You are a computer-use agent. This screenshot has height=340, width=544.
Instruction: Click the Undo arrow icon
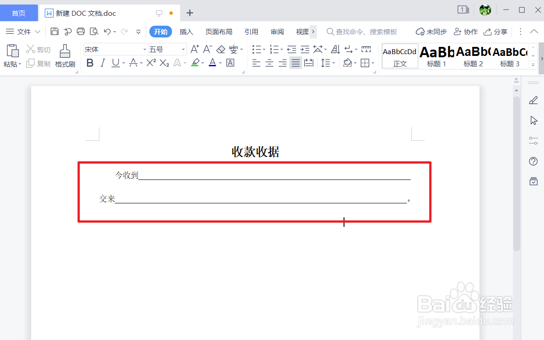point(107,32)
